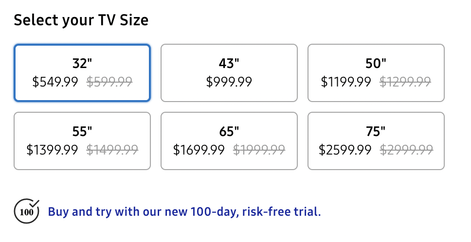This screenshot has width=471, height=242.
Task: Click the crossed-out $1499.99 original price
Action: pyautogui.click(x=112, y=150)
